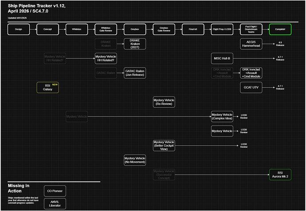Select the Greybox Gate Review stage

[164, 29]
